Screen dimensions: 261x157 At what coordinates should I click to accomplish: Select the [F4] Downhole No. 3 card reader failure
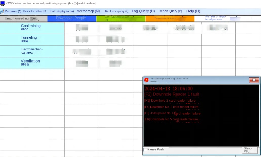click(x=171, y=107)
